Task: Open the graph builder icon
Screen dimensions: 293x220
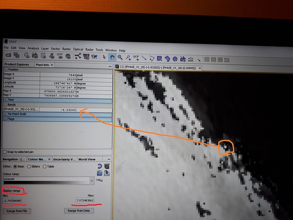Action: point(78,56)
